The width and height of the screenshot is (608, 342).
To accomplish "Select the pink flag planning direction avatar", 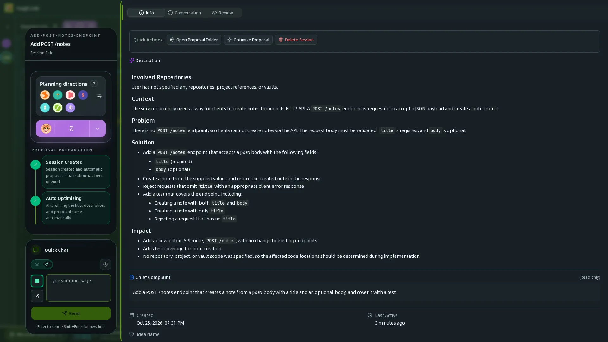I will [x=70, y=95].
